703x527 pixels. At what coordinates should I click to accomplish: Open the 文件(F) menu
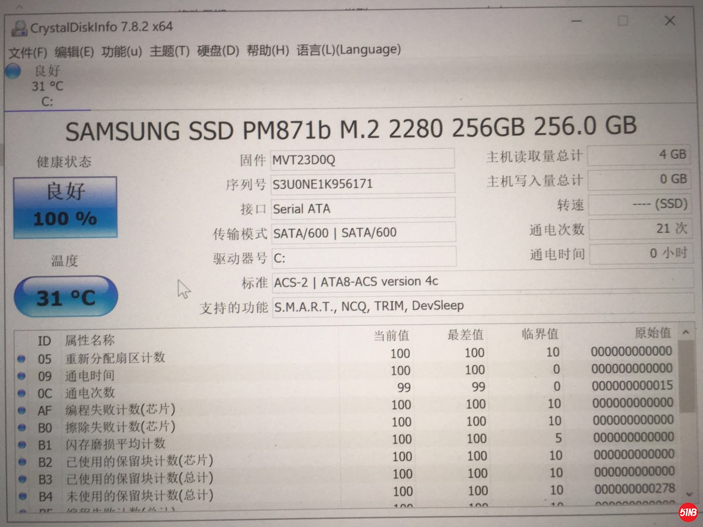click(28, 52)
